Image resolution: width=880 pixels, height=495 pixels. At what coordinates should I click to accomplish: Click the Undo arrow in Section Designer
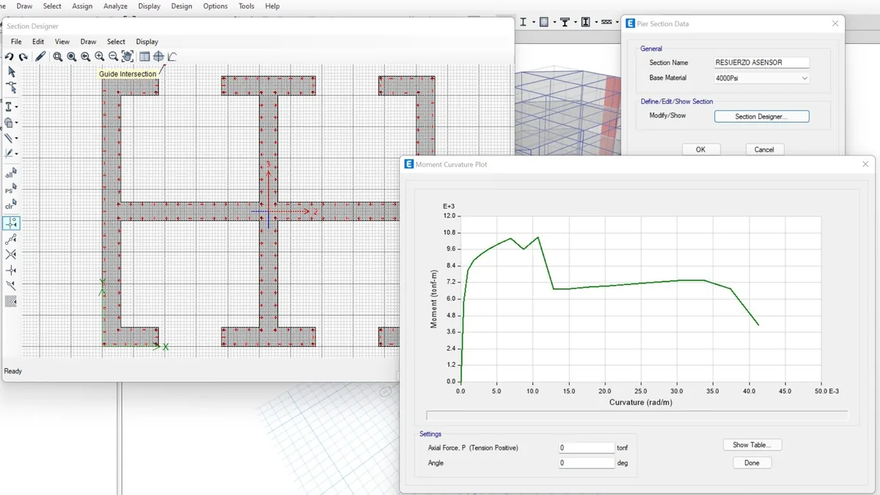tap(9, 56)
